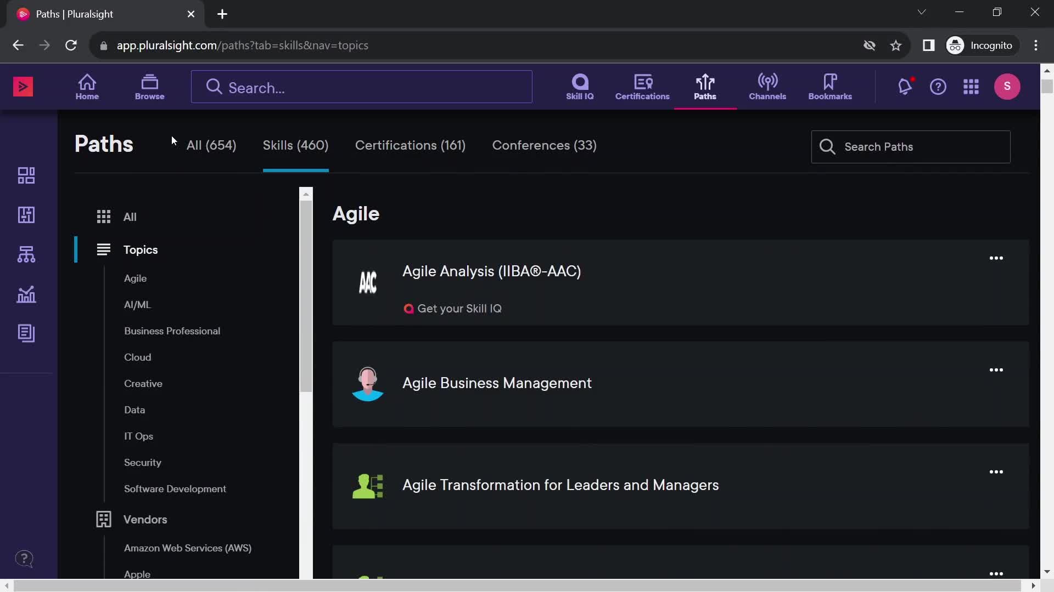Open the Browse menu icon
The width and height of the screenshot is (1054, 592).
[150, 87]
